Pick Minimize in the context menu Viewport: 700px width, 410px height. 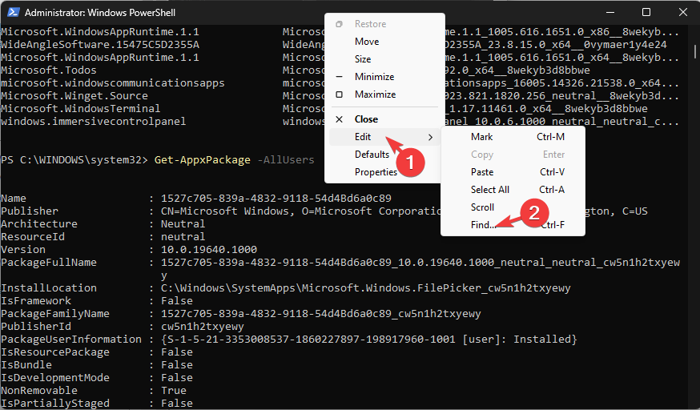[x=374, y=77]
